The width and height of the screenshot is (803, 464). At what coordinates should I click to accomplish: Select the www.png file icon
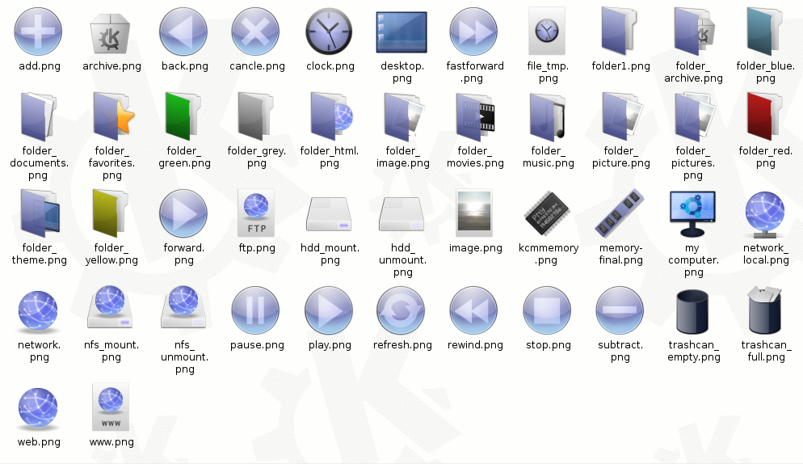111,407
